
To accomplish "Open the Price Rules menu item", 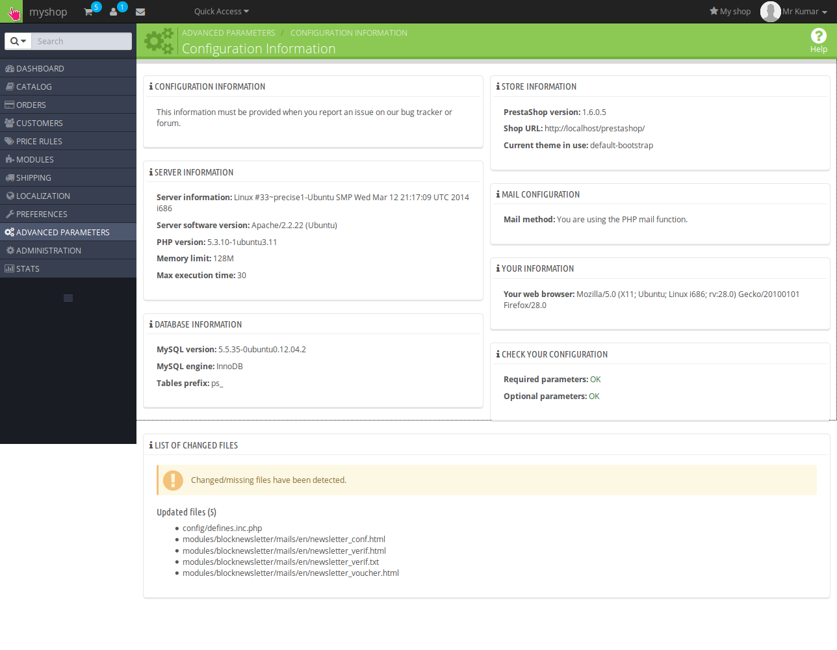I will coord(68,141).
